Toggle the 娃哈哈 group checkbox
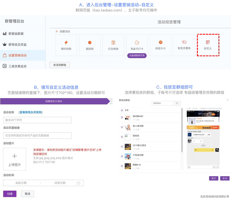 122,137
